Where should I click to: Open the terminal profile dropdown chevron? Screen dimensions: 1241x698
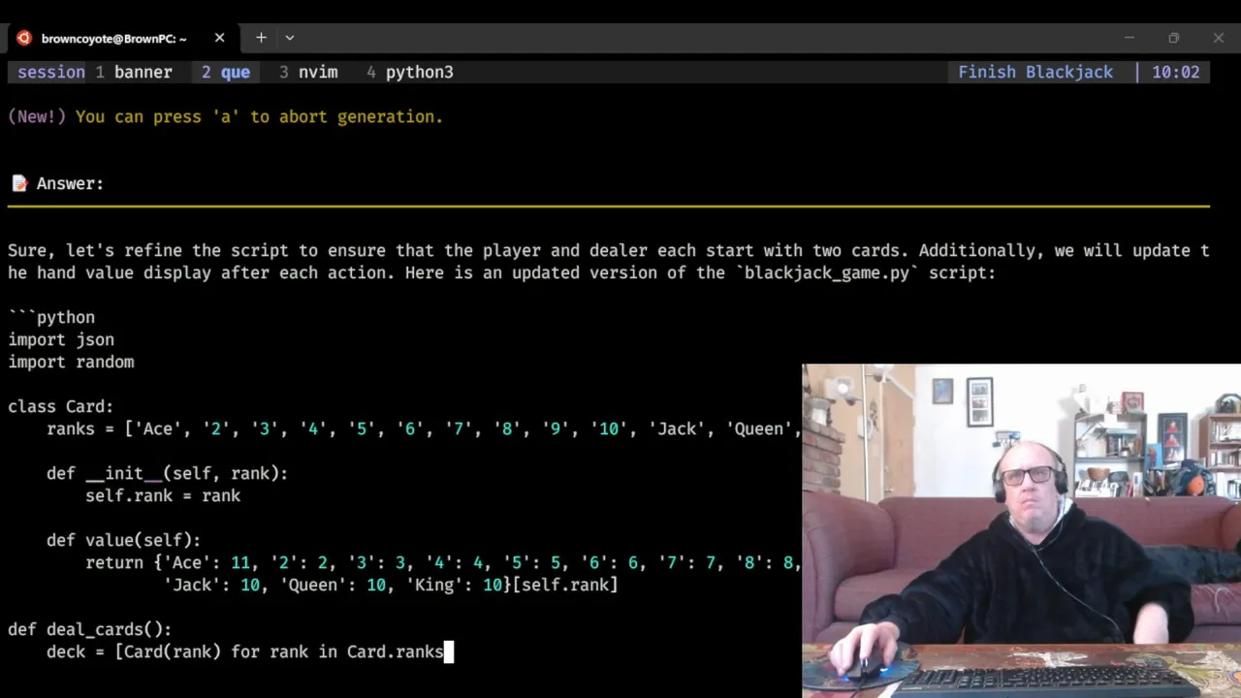click(x=289, y=38)
